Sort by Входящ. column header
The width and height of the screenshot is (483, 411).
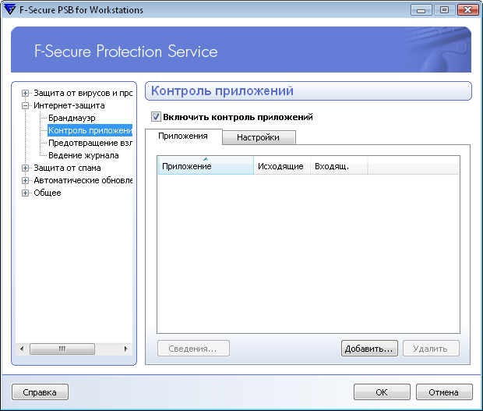339,166
